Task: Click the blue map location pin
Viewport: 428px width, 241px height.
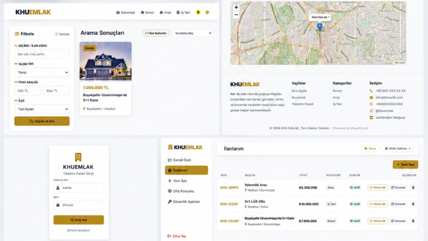Action: [319, 27]
